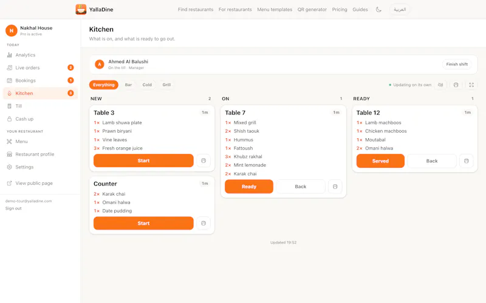Click 'Fresh orange juice' item
This screenshot has height=303, width=486.
(x=123, y=148)
